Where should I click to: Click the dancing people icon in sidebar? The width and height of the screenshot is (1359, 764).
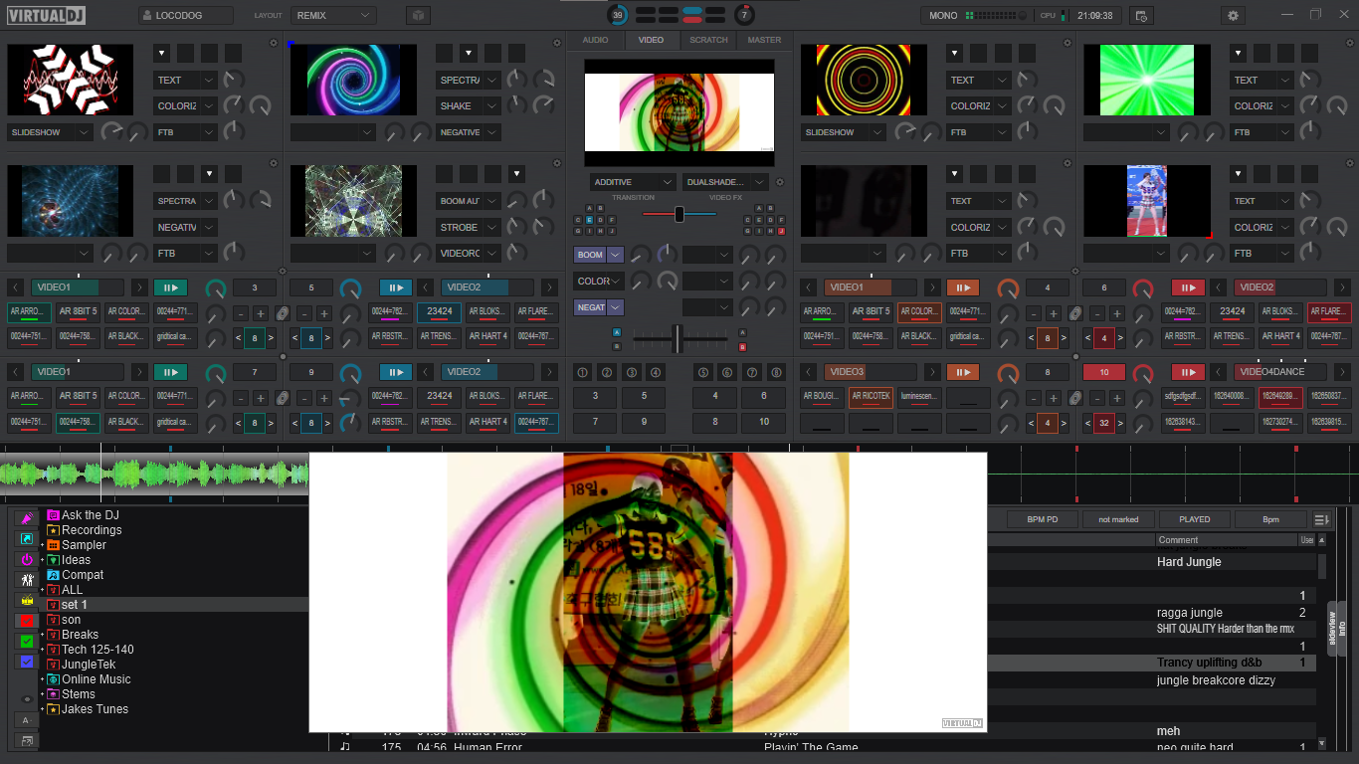click(x=27, y=579)
